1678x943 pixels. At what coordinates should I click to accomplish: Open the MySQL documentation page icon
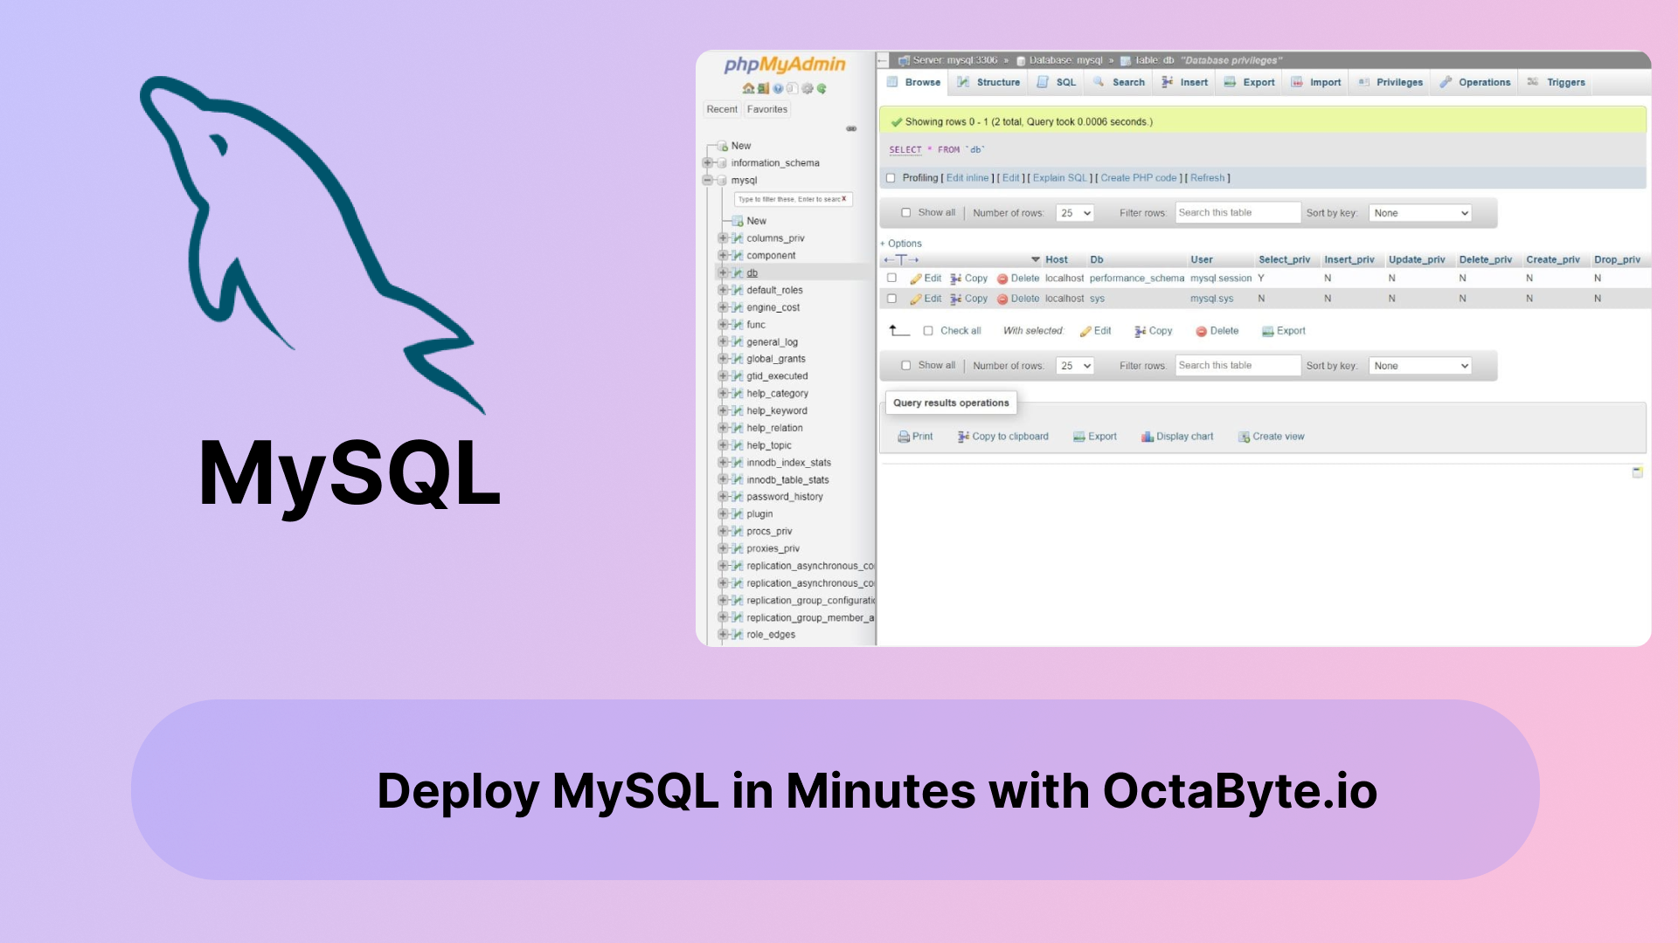(x=792, y=88)
